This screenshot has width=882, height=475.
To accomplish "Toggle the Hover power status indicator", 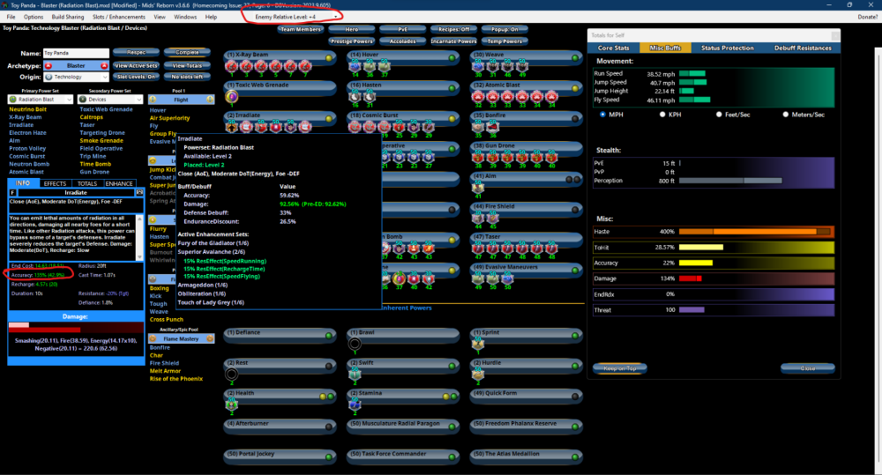I will (x=452, y=57).
